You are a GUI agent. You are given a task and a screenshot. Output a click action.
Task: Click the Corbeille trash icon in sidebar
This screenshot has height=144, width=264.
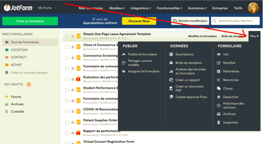tap(6, 112)
